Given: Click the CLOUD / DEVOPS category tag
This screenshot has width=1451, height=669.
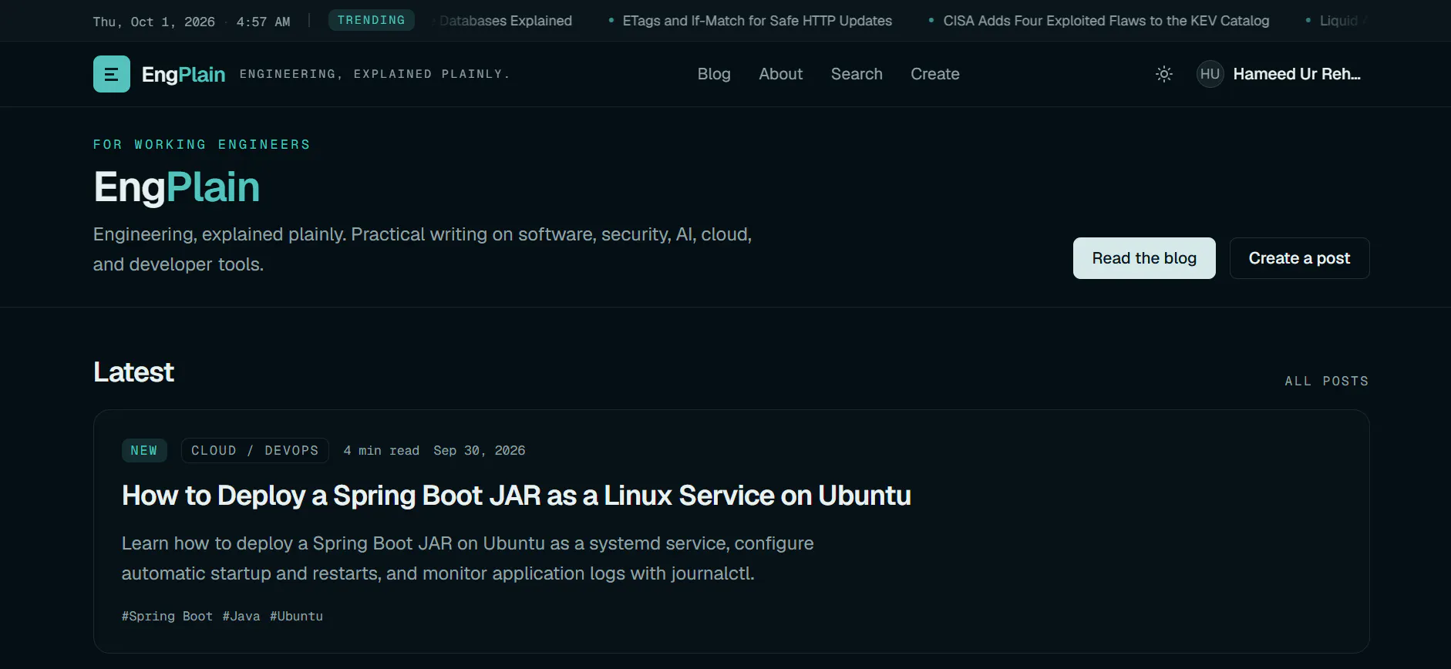Looking at the screenshot, I should pyautogui.click(x=255, y=450).
